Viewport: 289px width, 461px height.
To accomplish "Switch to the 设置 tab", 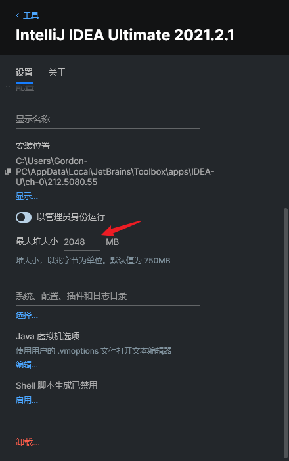I will coord(24,72).
